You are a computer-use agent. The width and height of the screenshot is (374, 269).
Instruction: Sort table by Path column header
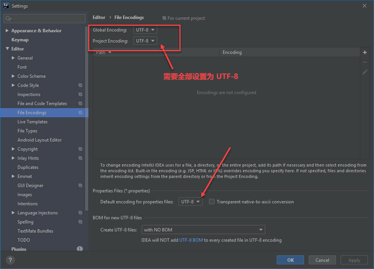[x=156, y=52]
